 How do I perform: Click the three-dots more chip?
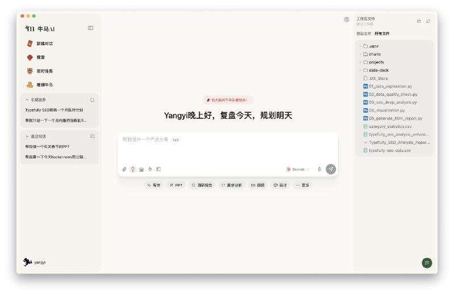tap(302, 185)
